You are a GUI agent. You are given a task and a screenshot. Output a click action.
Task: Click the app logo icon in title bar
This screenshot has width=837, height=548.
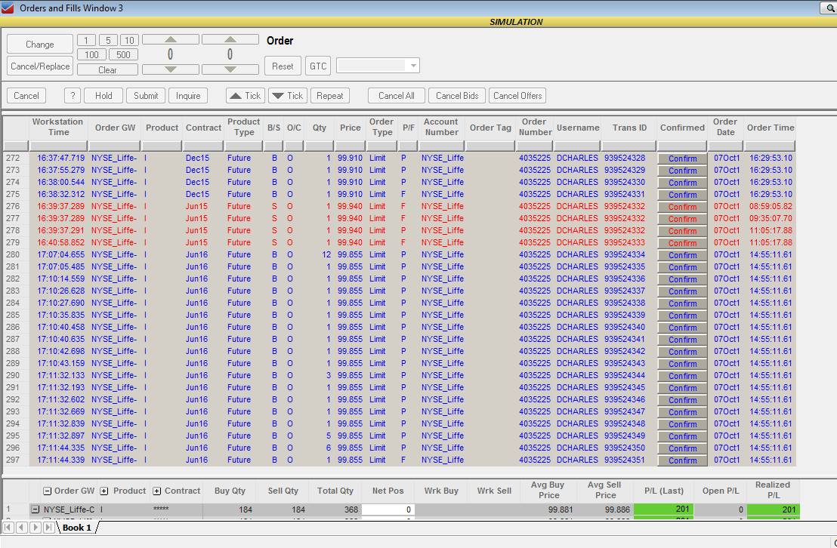(8, 8)
